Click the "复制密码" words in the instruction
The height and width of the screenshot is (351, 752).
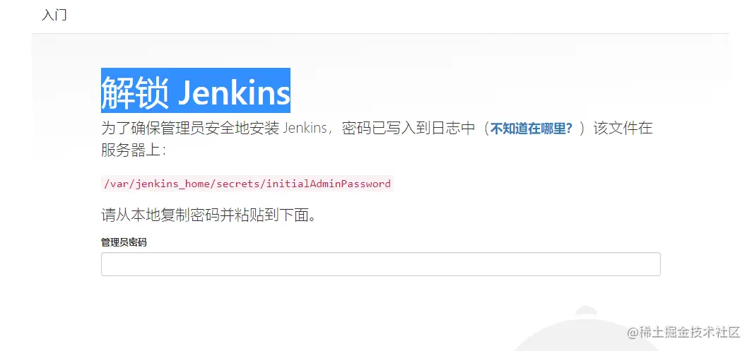pos(190,215)
